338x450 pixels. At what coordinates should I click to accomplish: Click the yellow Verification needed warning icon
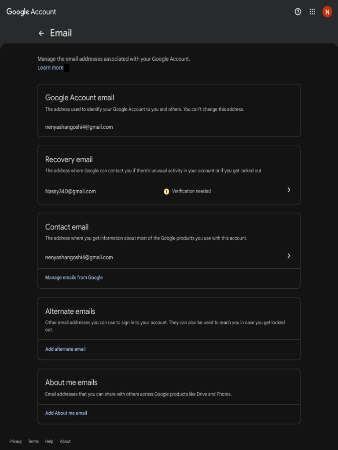[x=166, y=192]
